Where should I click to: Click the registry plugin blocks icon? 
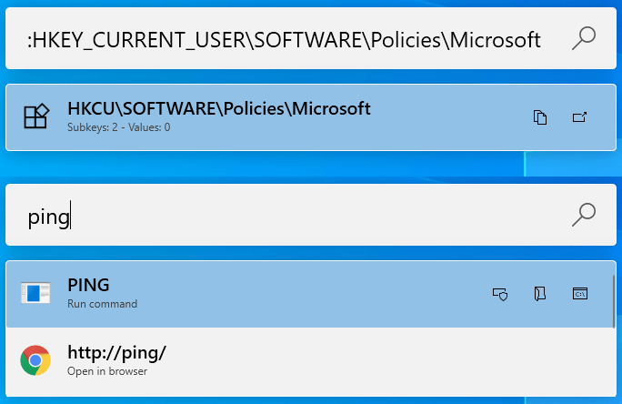(36, 116)
